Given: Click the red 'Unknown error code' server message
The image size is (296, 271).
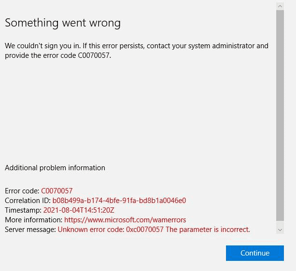Looking at the screenshot, I should tap(111, 230).
